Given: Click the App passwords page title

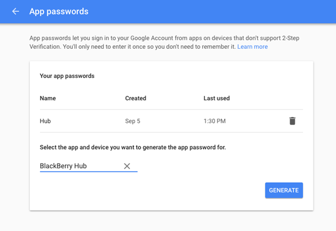Looking at the screenshot, I should click(59, 11).
